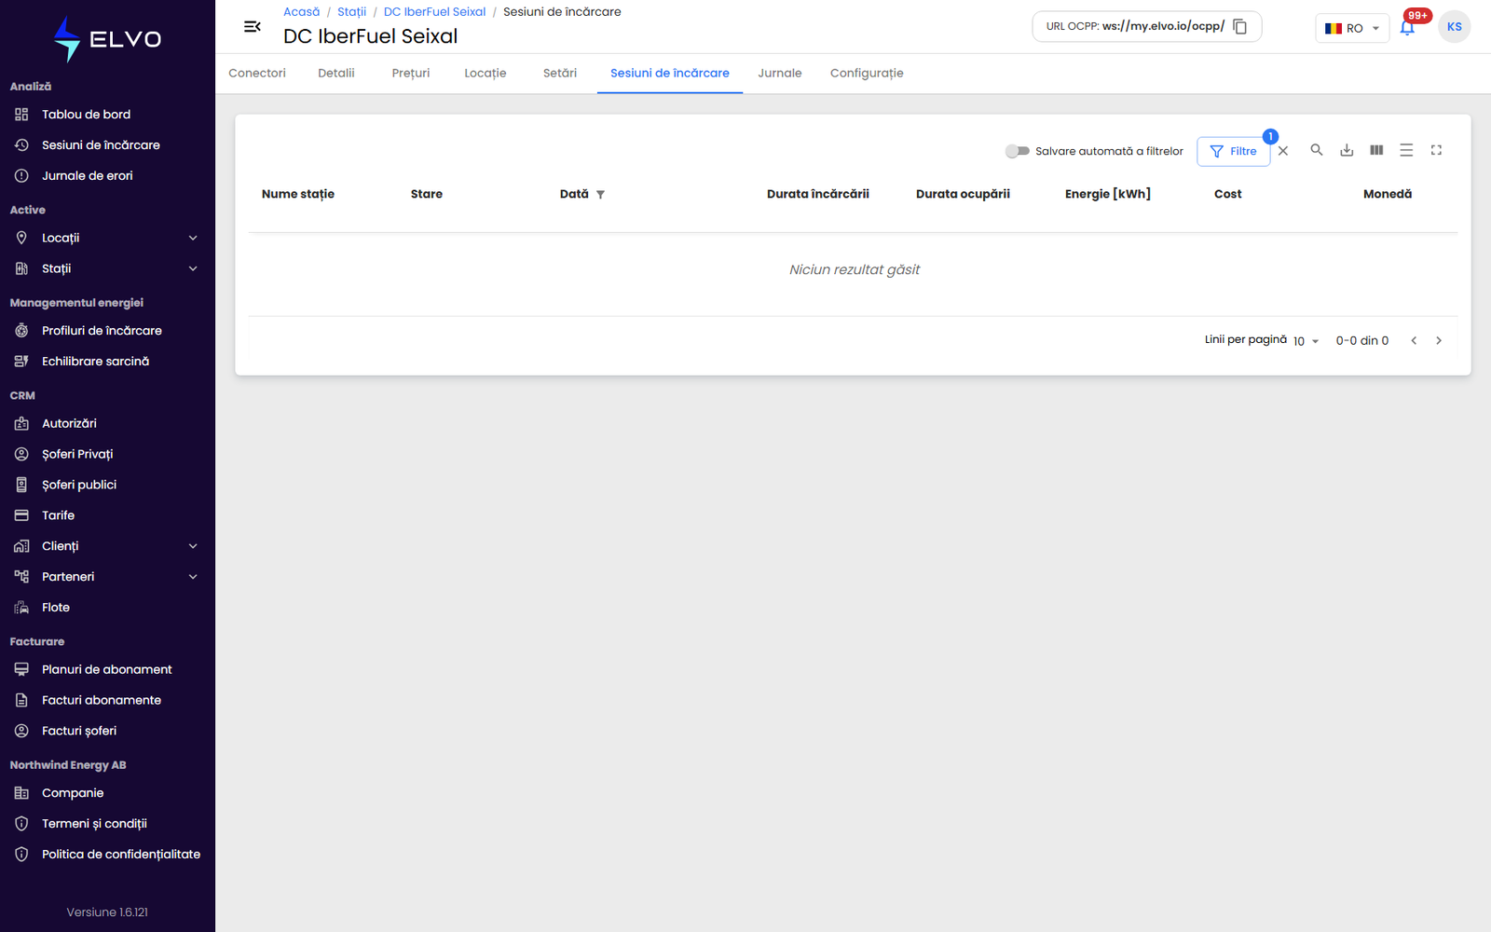Open the table search icon
Screen dimensions: 1491x932
point(1317,150)
